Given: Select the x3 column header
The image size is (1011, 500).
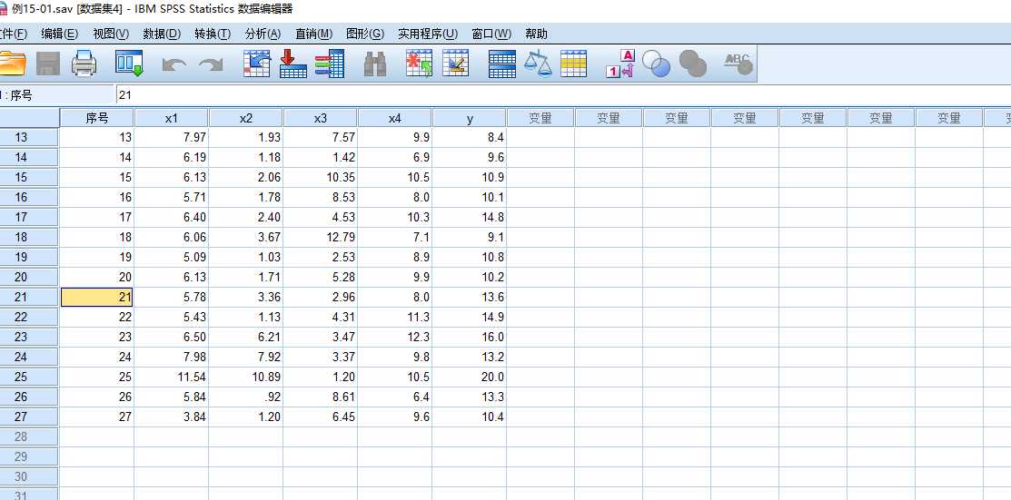Looking at the screenshot, I should (x=321, y=118).
